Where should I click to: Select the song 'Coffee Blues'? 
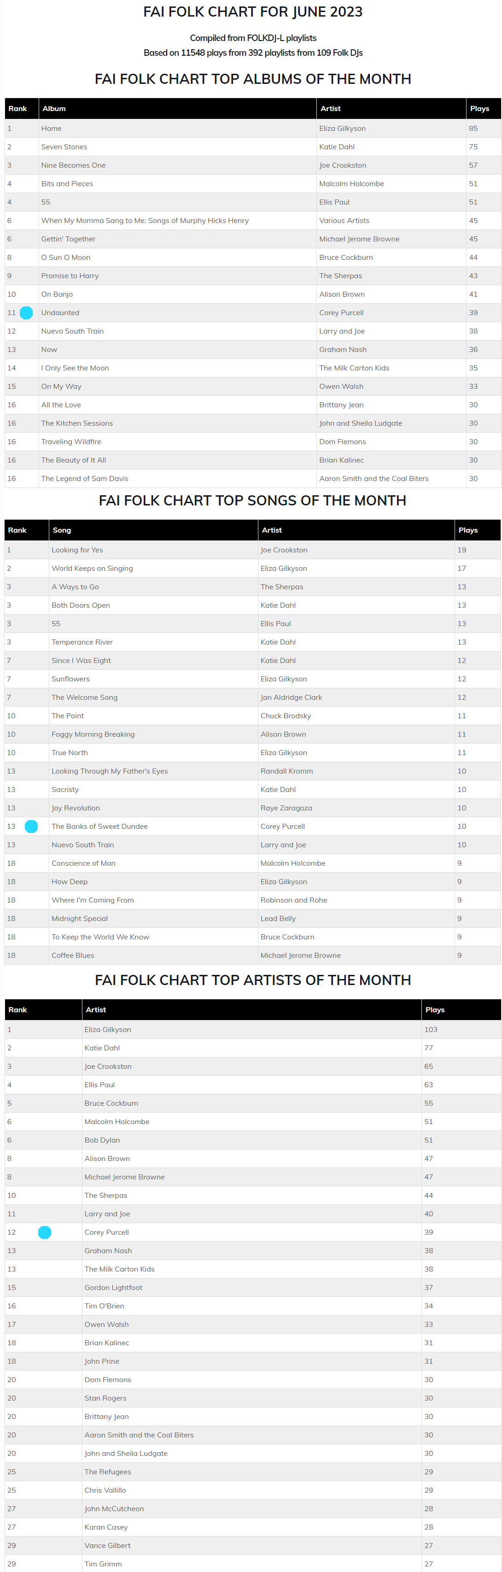[x=73, y=955]
